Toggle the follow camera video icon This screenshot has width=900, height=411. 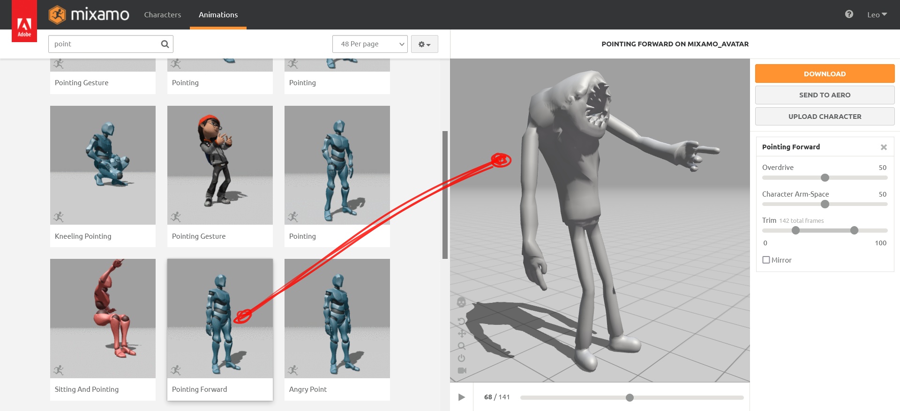462,370
